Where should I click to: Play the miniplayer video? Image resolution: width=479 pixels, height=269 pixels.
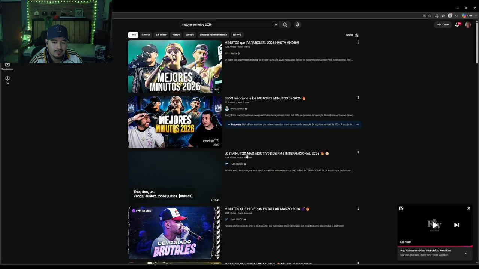coord(435,225)
